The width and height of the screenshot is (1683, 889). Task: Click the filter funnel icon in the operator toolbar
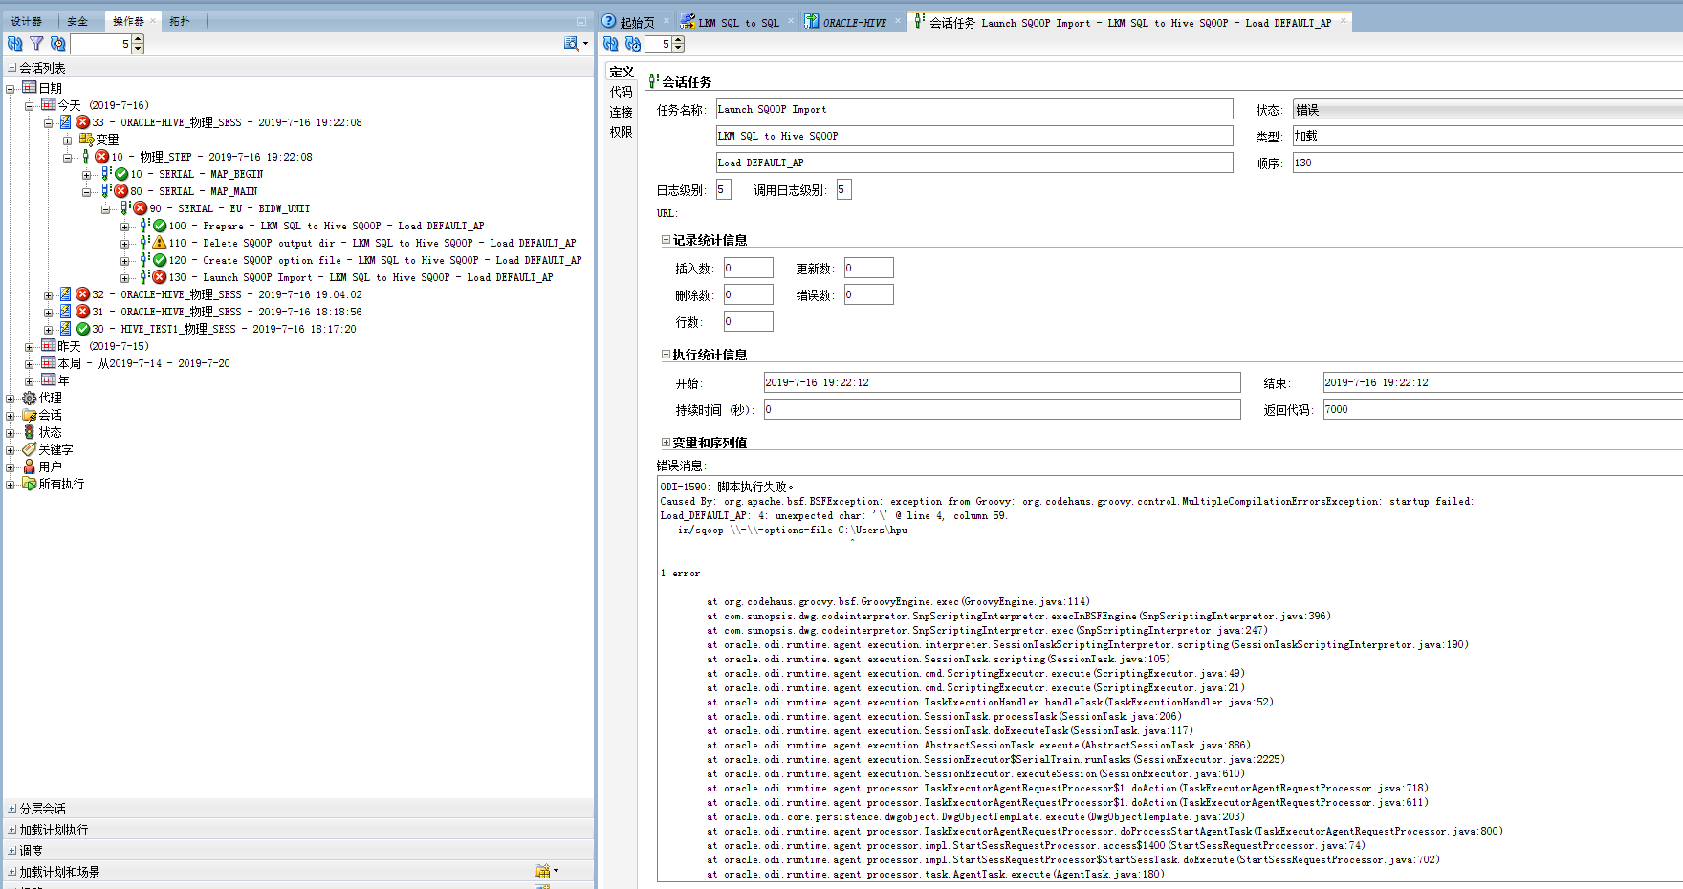(x=36, y=44)
